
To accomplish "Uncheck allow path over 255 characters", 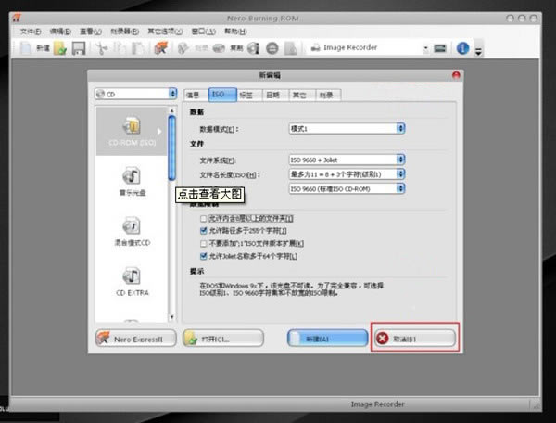I will (204, 229).
